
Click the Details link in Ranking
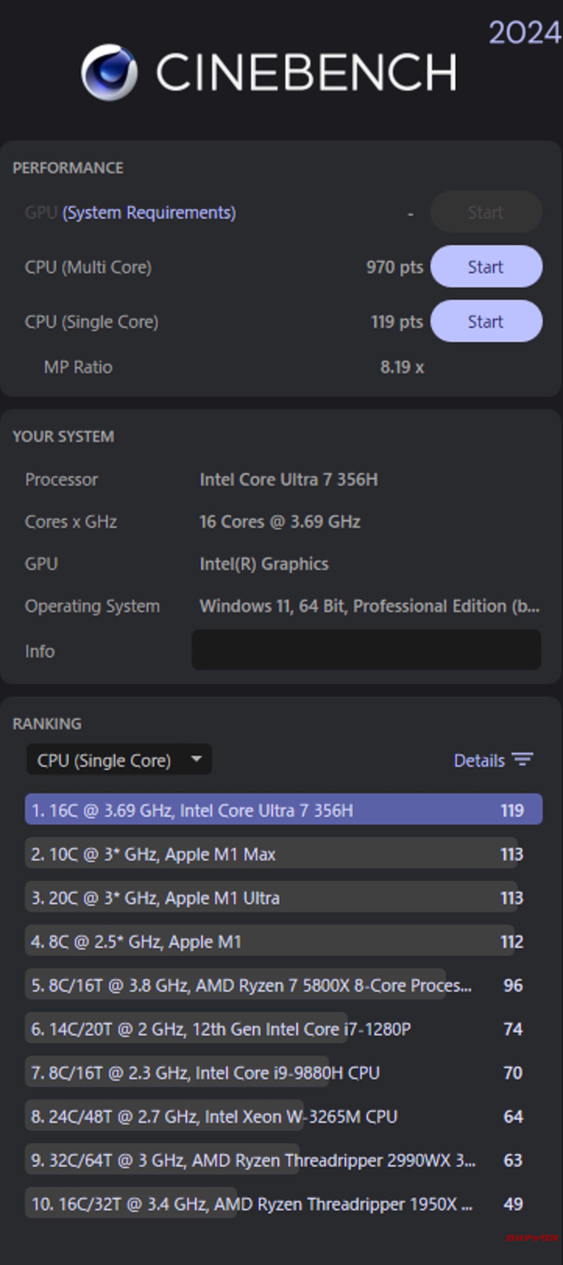click(x=479, y=761)
